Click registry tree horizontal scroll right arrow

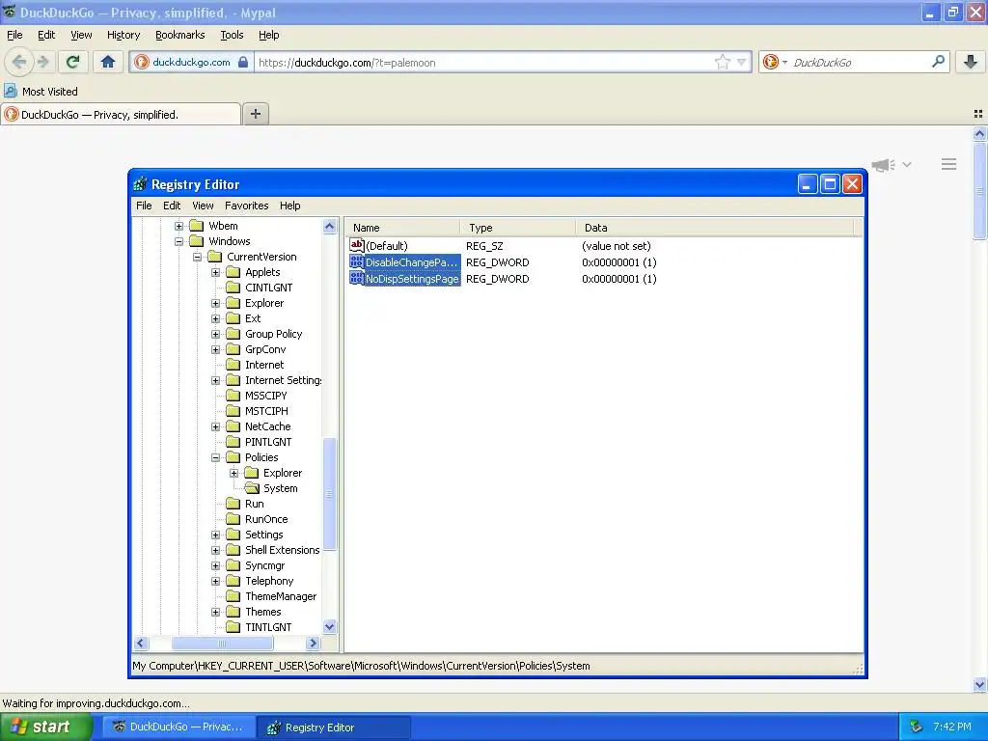pyautogui.click(x=314, y=644)
